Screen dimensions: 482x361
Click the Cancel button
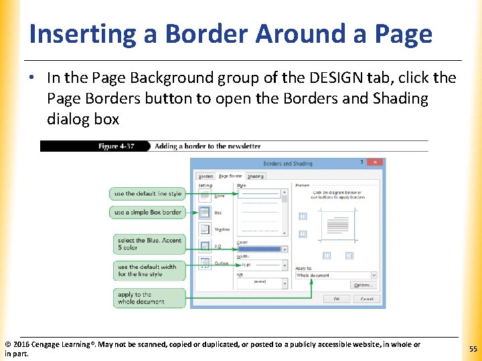pos(367,299)
